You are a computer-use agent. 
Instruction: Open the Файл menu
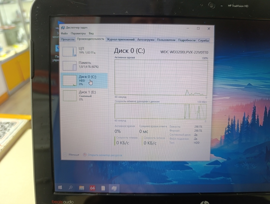click(64, 33)
